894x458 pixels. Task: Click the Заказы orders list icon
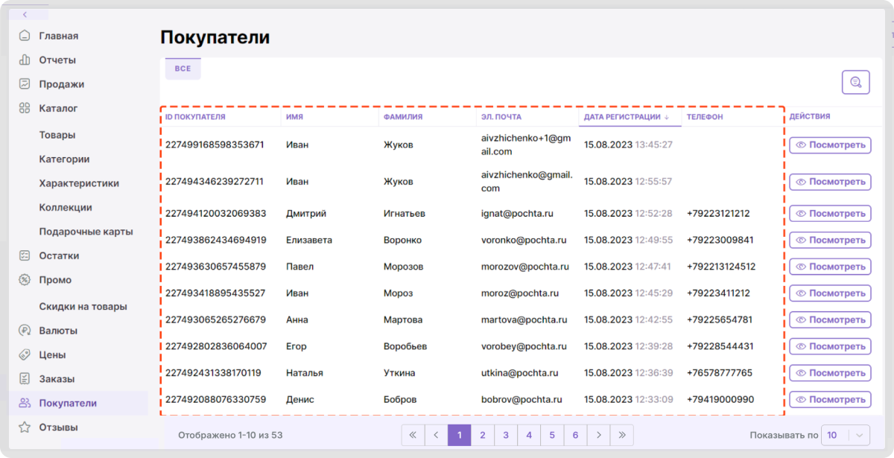pyautogui.click(x=25, y=378)
